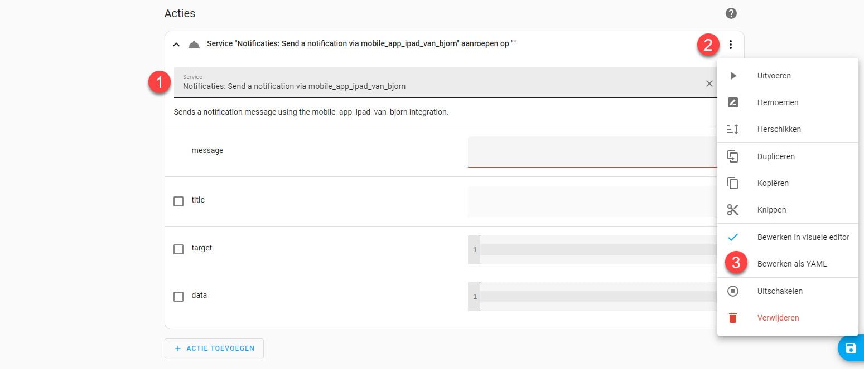
Task: Enable the target checkbox
Action: (x=178, y=249)
